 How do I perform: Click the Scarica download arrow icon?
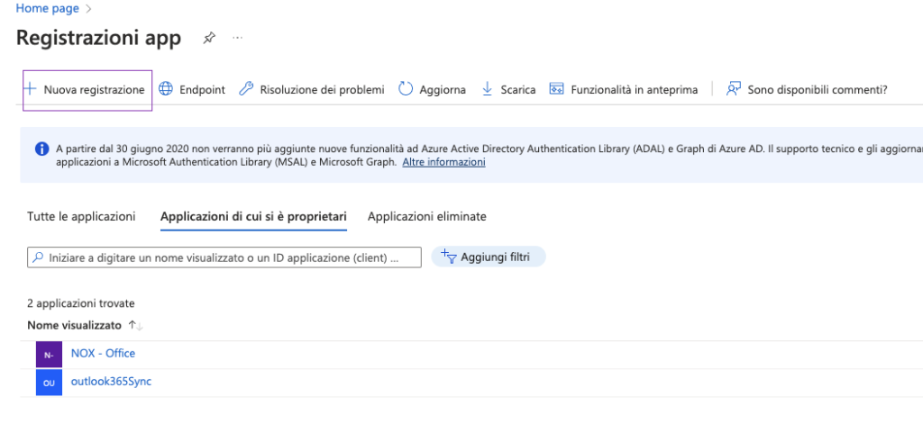point(487,89)
